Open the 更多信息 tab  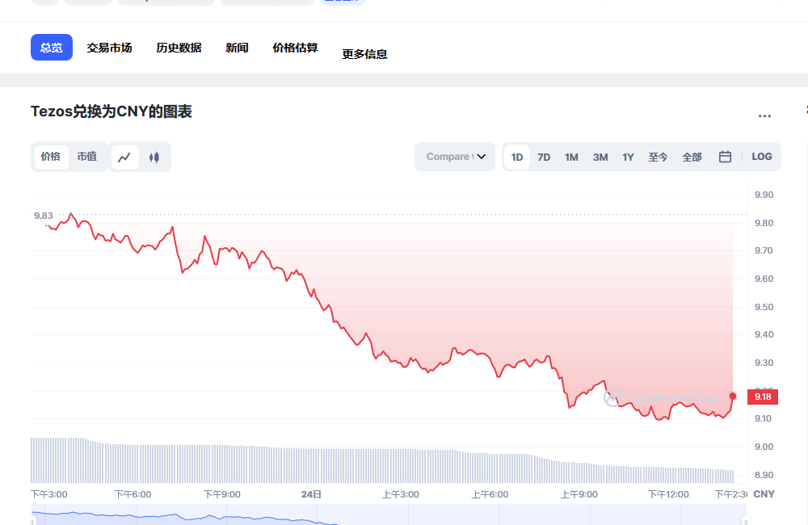coord(365,54)
